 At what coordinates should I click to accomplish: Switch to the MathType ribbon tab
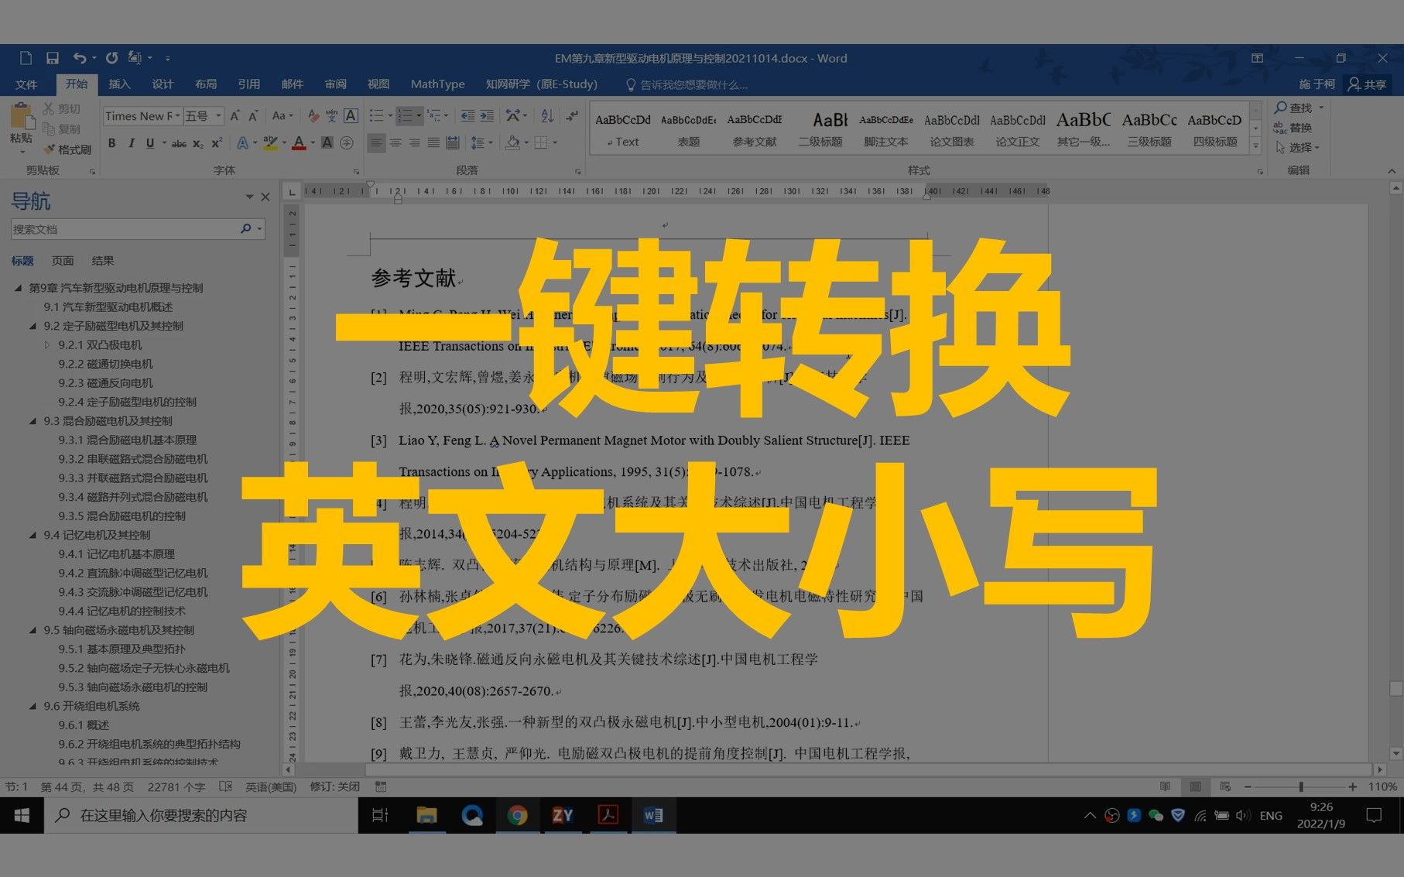click(437, 84)
